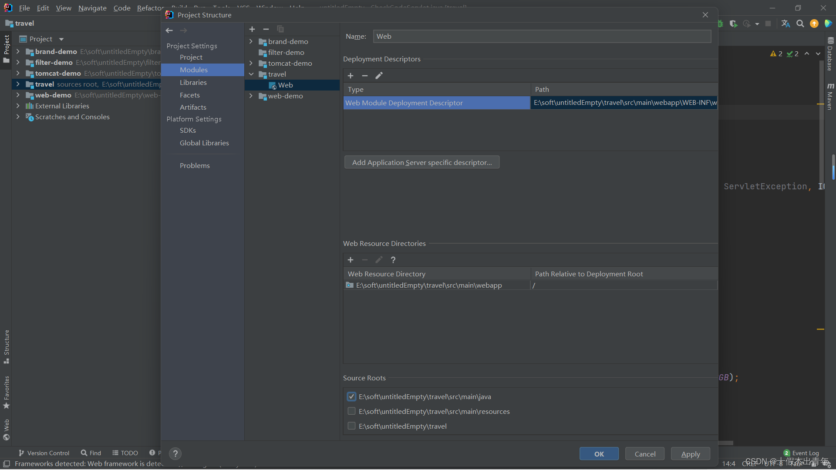Image resolution: width=836 pixels, height=470 pixels.
Task: Enable the E:\soft\untitledEmpty\travel source root
Action: pyautogui.click(x=351, y=426)
